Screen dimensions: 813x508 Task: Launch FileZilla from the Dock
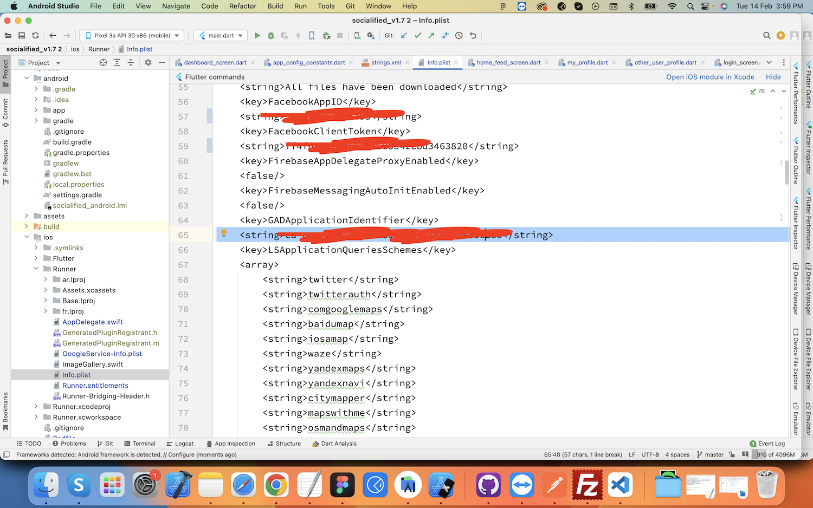pos(587,485)
